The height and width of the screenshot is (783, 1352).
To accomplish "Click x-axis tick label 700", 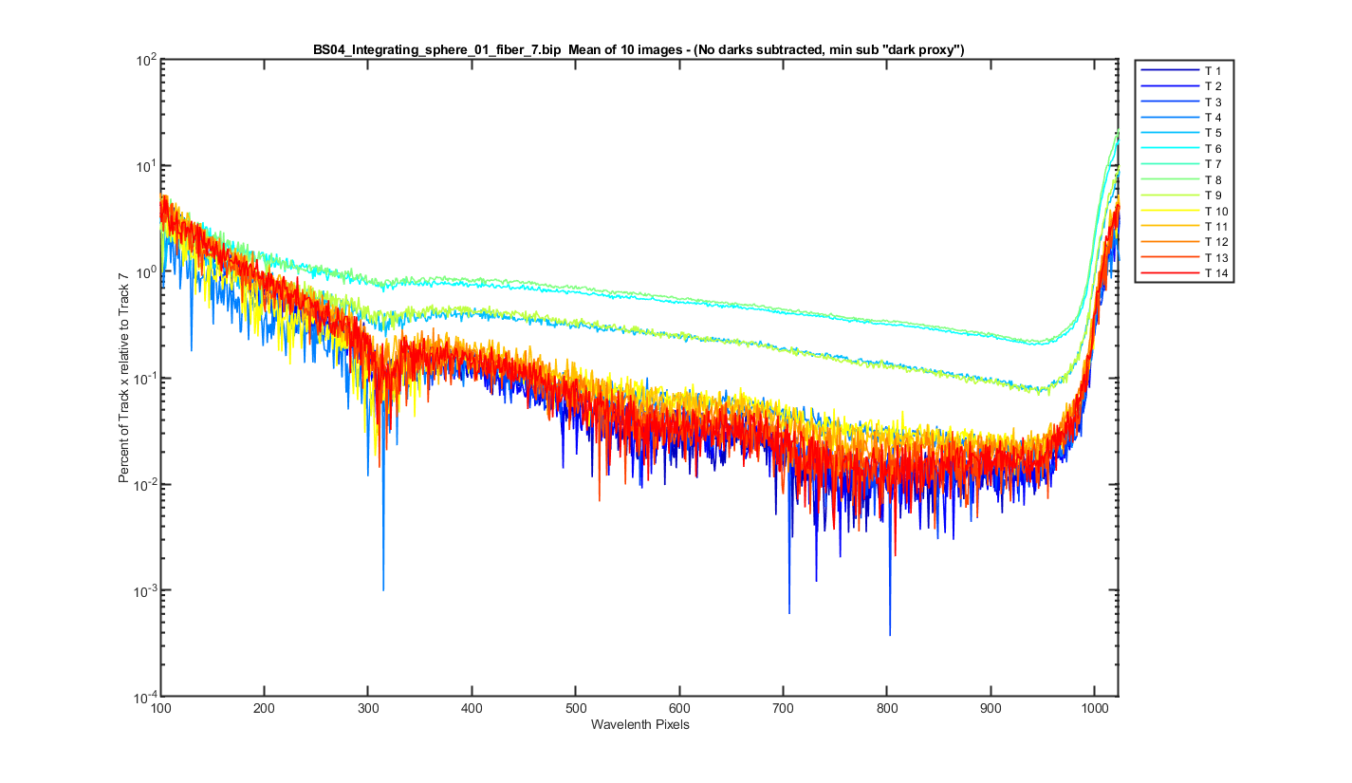I will tap(783, 708).
